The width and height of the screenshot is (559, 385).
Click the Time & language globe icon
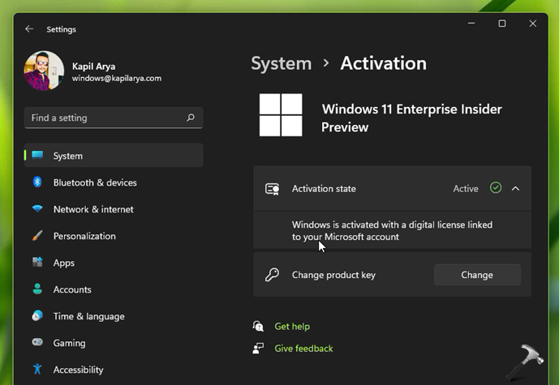click(37, 316)
